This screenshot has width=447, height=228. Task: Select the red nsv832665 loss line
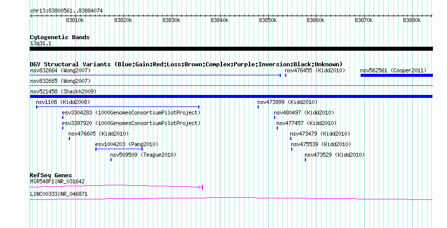(231, 85)
